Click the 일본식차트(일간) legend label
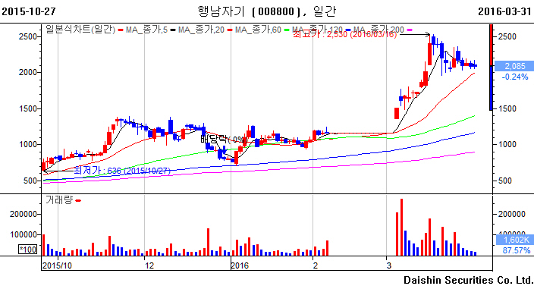Screen dimensions: 534x289 pyautogui.click(x=80, y=30)
